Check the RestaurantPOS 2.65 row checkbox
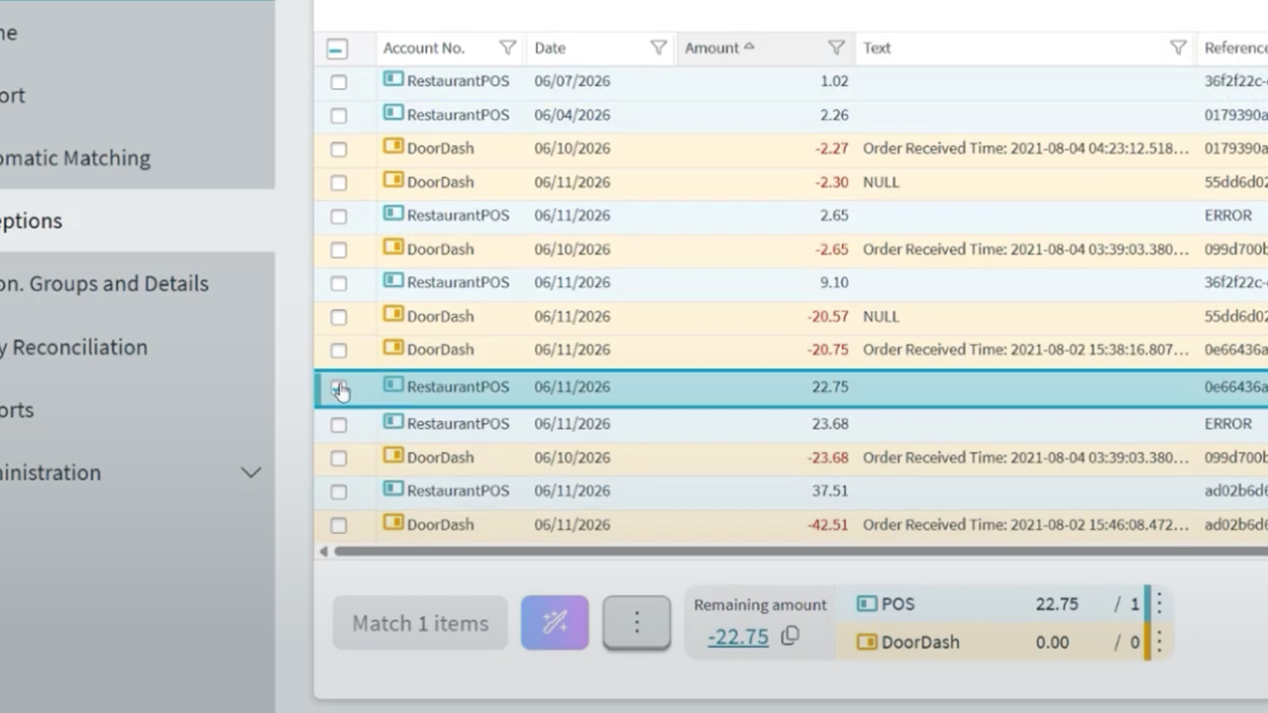1268x713 pixels. tap(339, 216)
